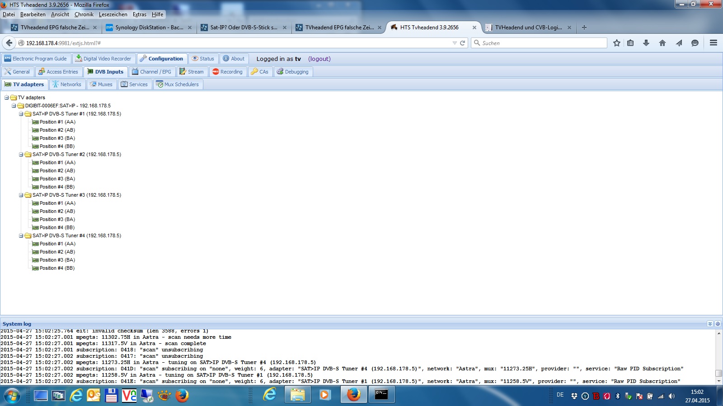Select Position #1 (AA) under Tuner #1

click(57, 122)
